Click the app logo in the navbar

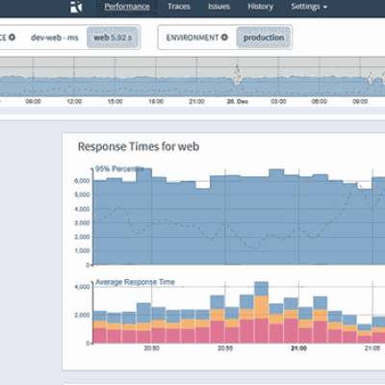[x=76, y=7]
